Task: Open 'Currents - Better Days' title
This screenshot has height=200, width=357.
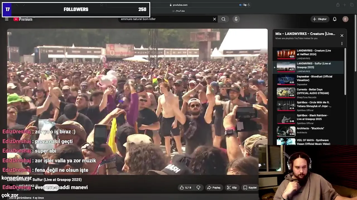Action: click(x=313, y=91)
